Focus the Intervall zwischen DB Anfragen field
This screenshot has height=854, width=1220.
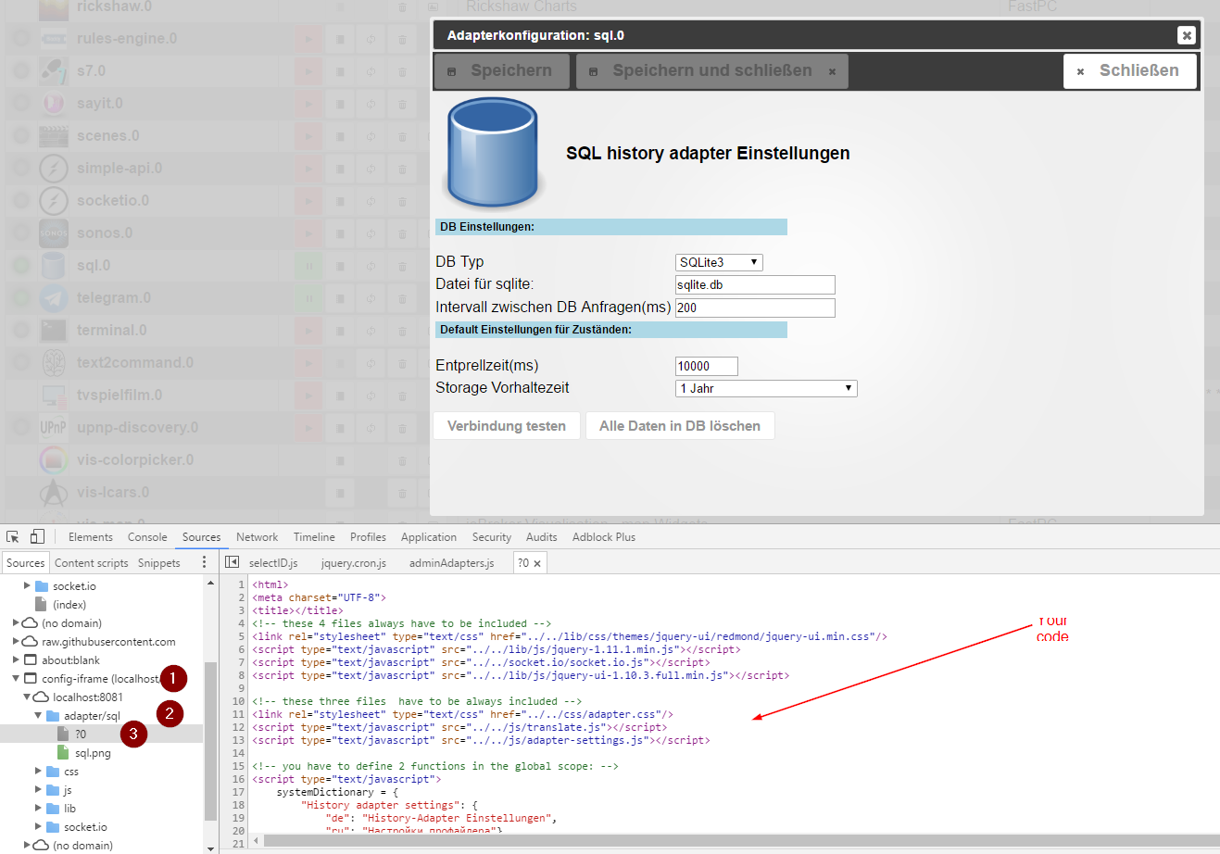(755, 308)
